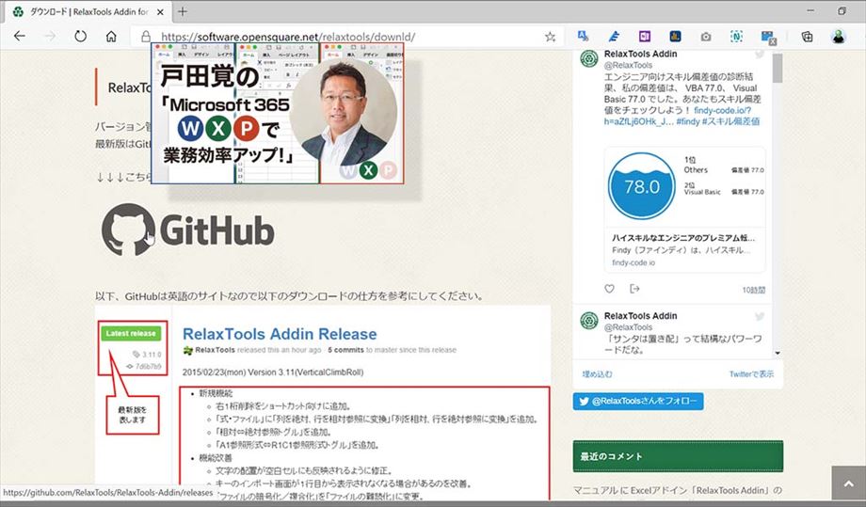
Task: Click second tweet RelaxTools Addin avatar
Action: pyautogui.click(x=589, y=321)
